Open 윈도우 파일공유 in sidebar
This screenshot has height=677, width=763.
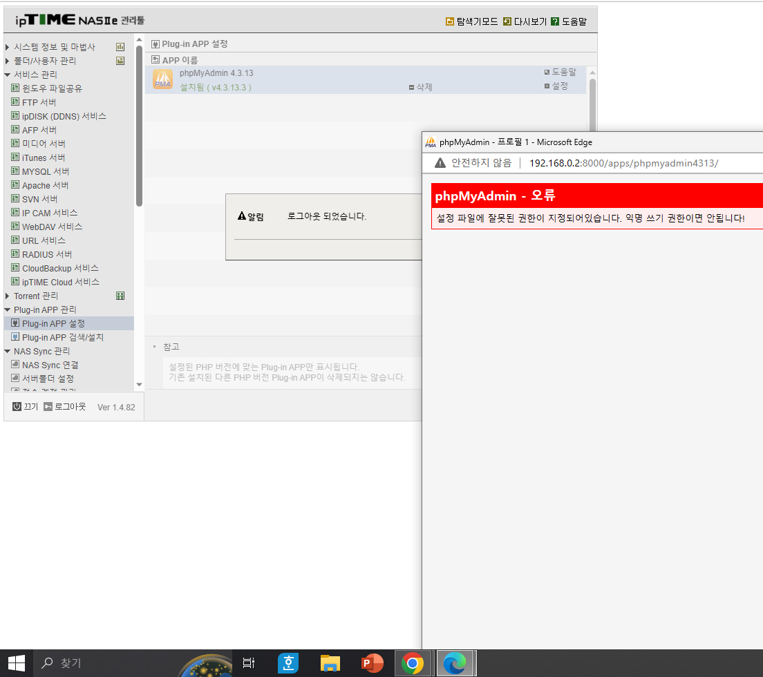(x=47, y=88)
